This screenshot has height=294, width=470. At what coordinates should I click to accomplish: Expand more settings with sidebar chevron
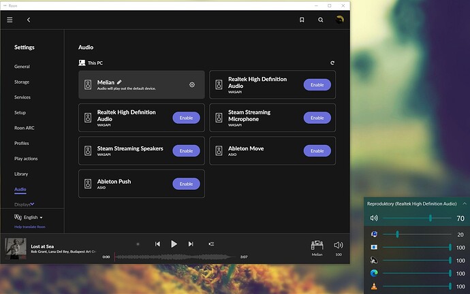[x=33, y=204]
